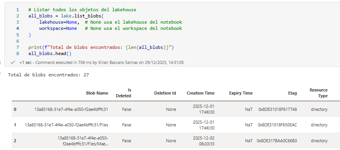
Task: Click row index 0 in the table
Action: pos(15,109)
